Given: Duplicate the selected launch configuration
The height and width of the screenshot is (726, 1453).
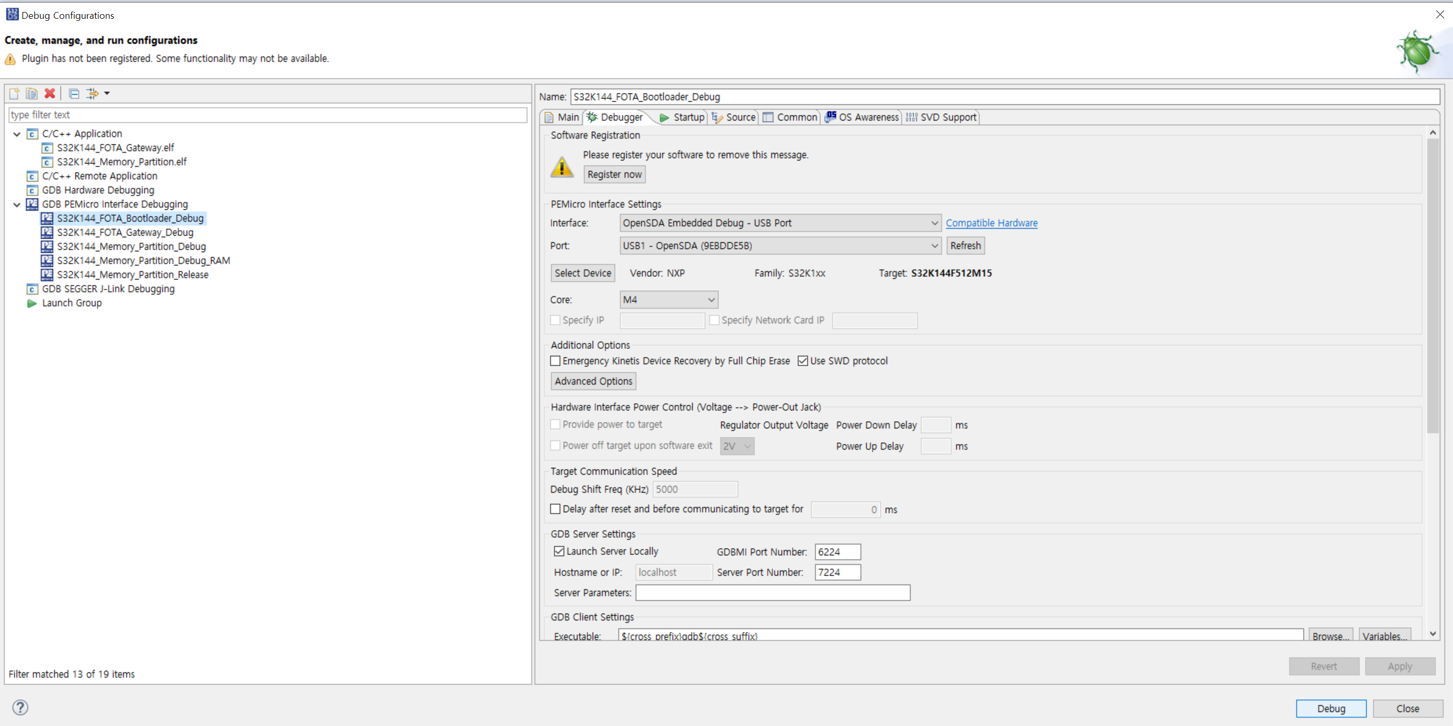Looking at the screenshot, I should click(x=31, y=93).
